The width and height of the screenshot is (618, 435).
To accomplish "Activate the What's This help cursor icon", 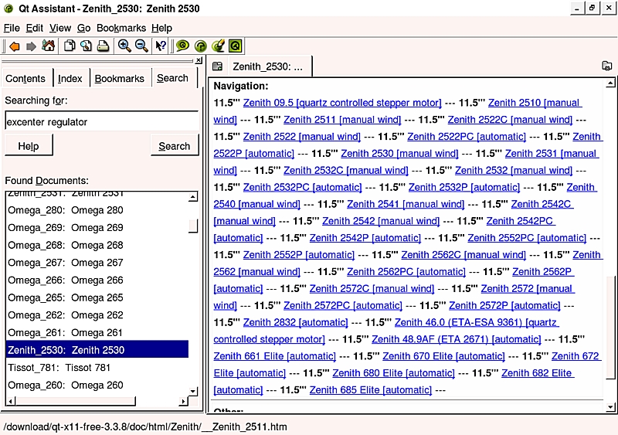I will [161, 46].
